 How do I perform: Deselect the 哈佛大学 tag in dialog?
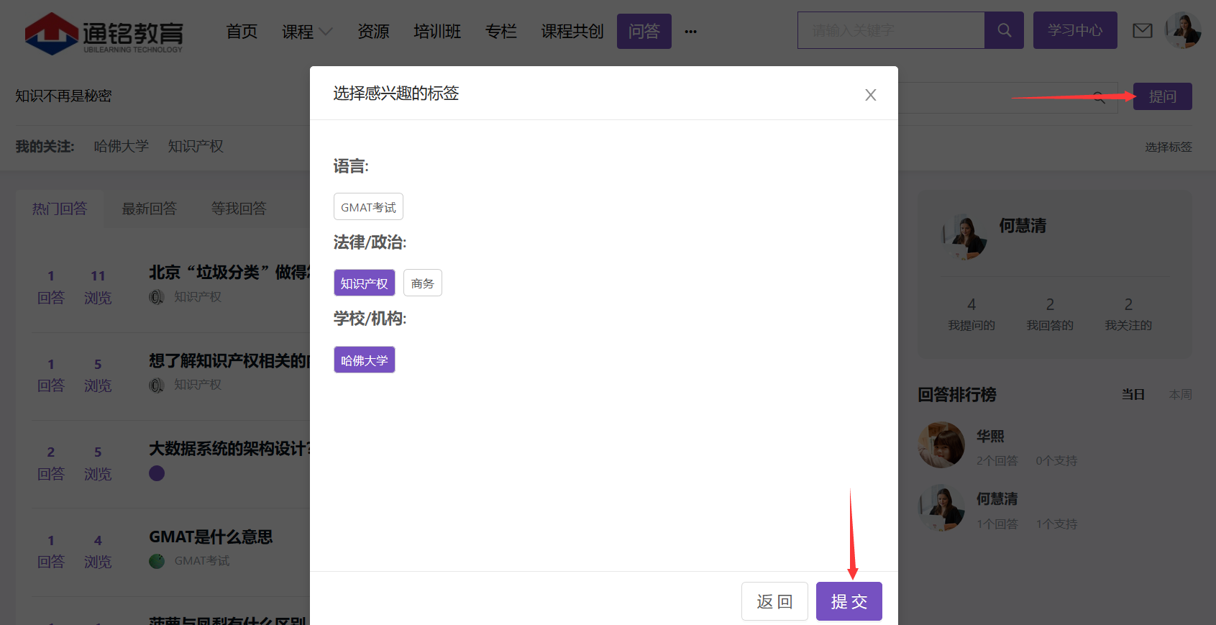pyautogui.click(x=365, y=360)
